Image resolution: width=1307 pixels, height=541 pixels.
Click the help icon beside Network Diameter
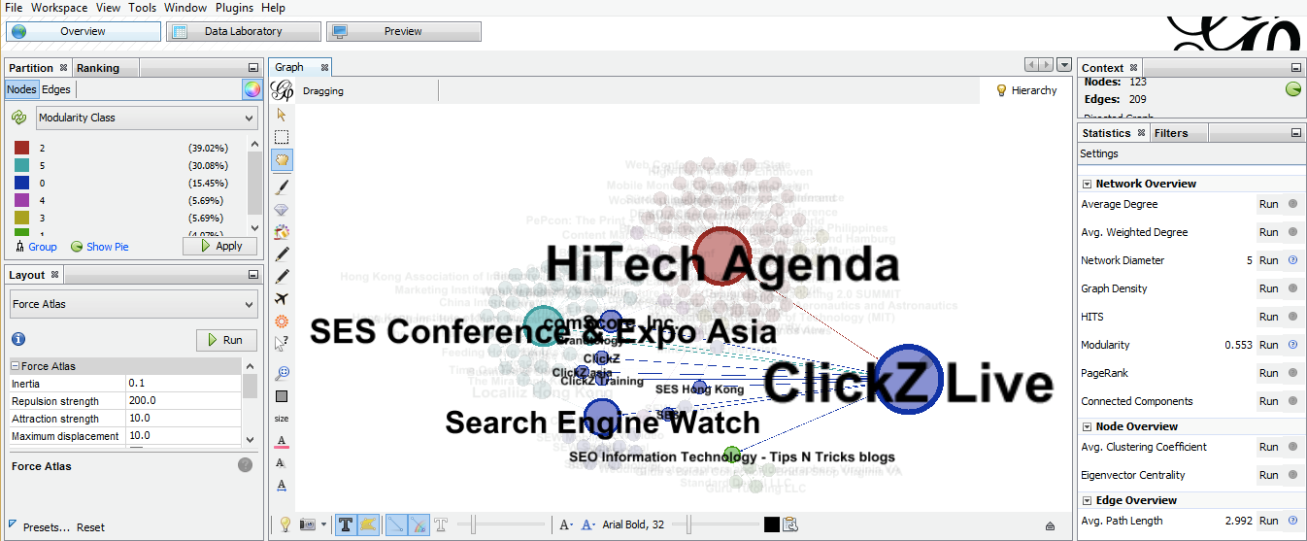pyautogui.click(x=1292, y=260)
